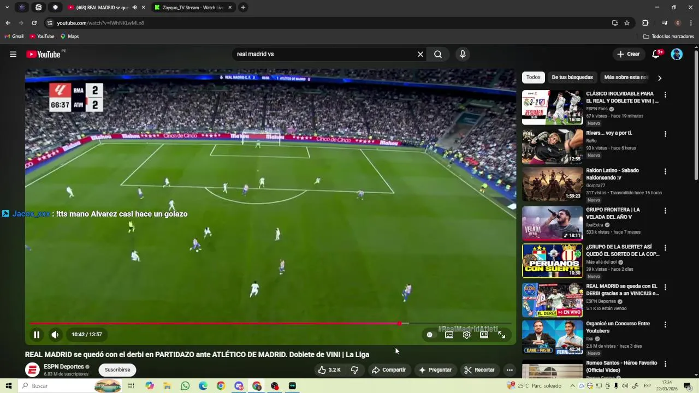This screenshot has width=699, height=393.
Task: Close the REAL MADRID YouTube tab
Action: (x=143, y=8)
